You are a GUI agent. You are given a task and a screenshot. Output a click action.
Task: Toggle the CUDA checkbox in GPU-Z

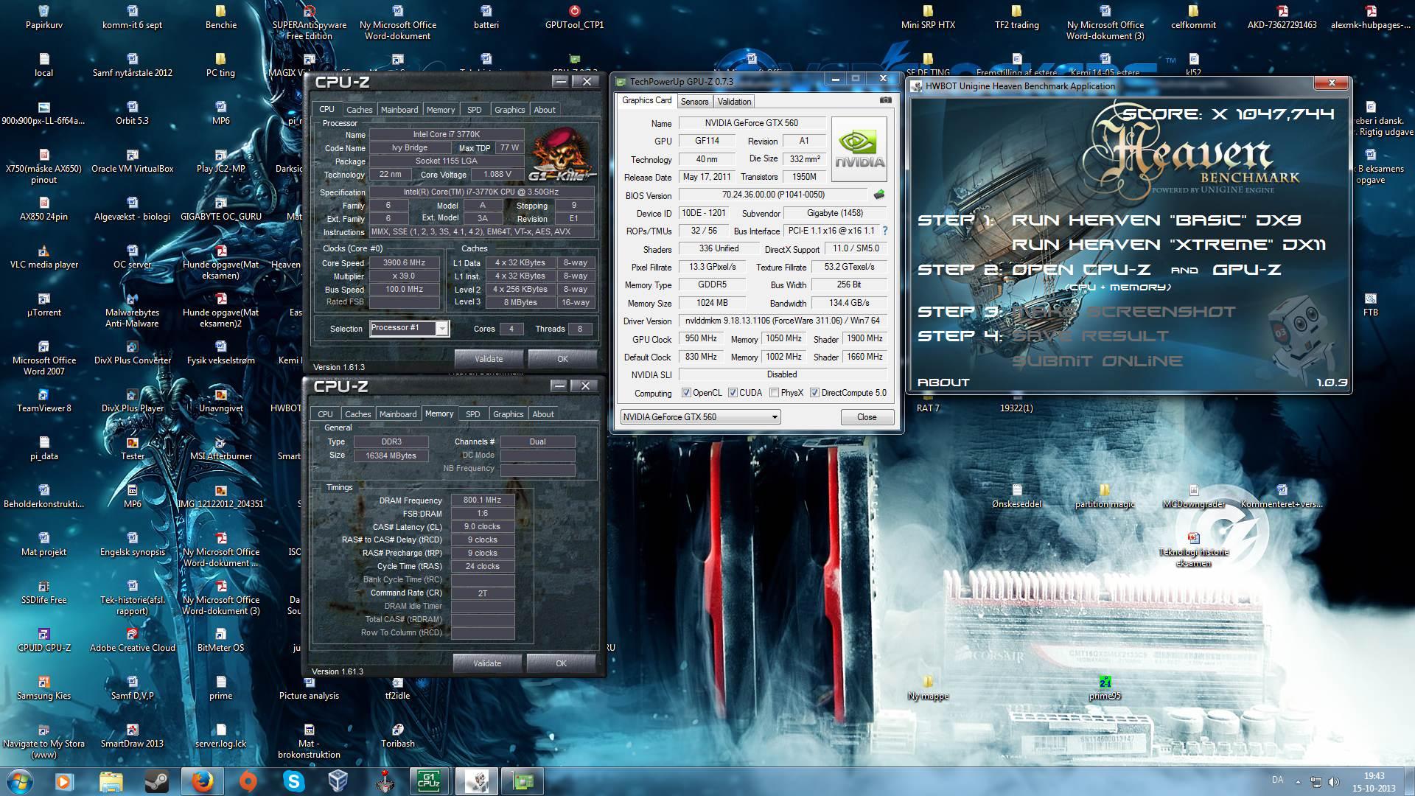pos(733,393)
